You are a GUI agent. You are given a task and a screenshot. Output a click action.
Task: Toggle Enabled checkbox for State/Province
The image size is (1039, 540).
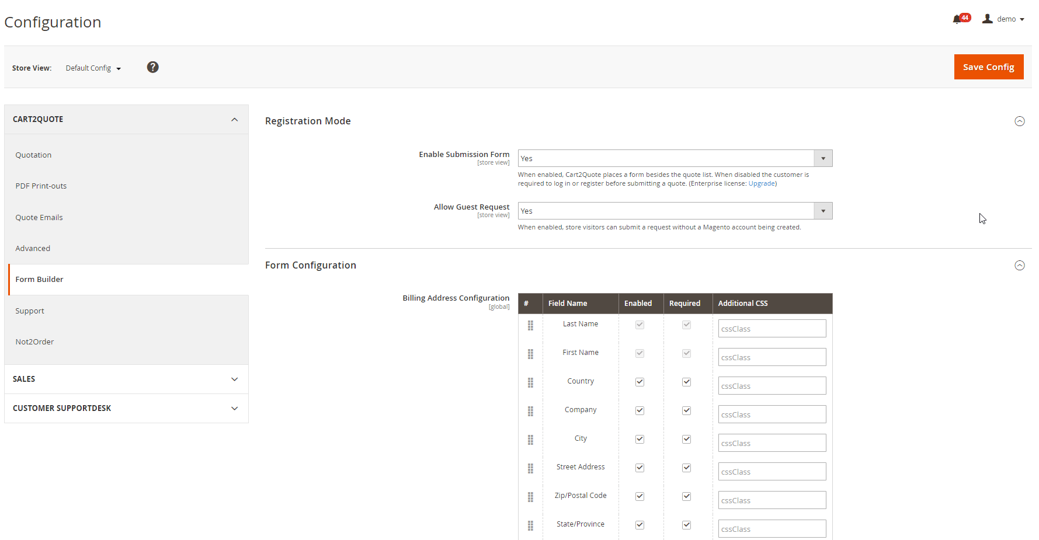click(640, 525)
